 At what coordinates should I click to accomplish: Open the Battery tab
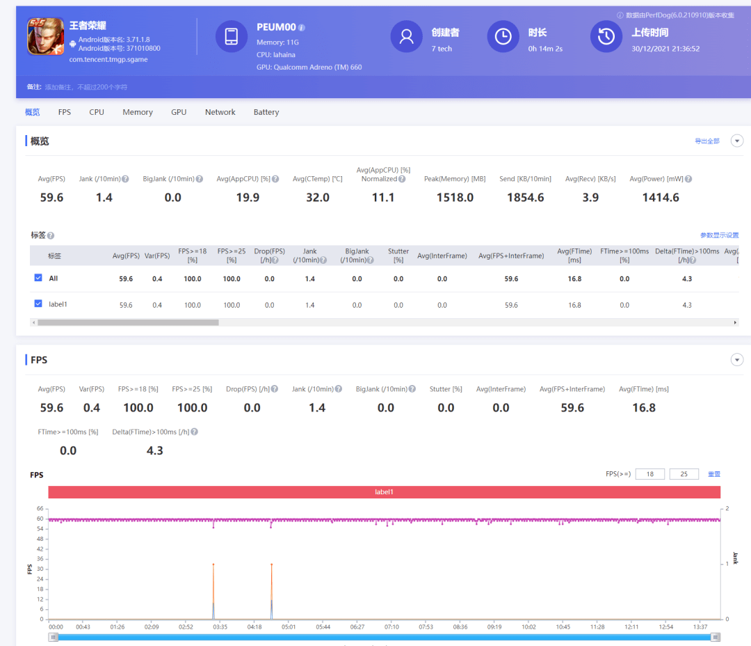pyautogui.click(x=266, y=112)
